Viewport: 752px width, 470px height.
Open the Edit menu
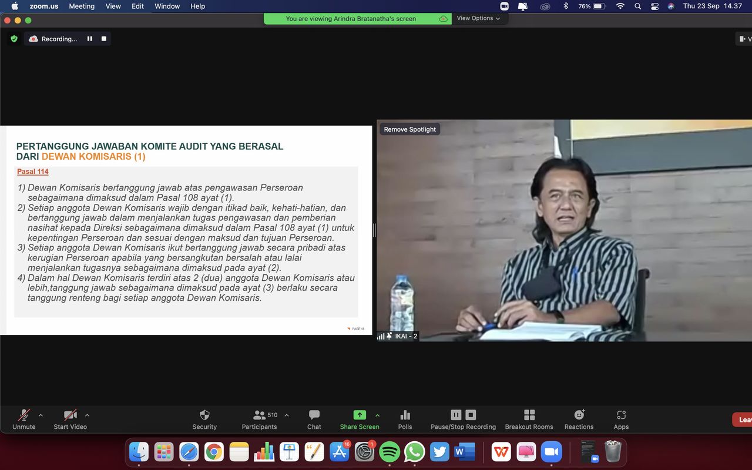click(x=138, y=6)
